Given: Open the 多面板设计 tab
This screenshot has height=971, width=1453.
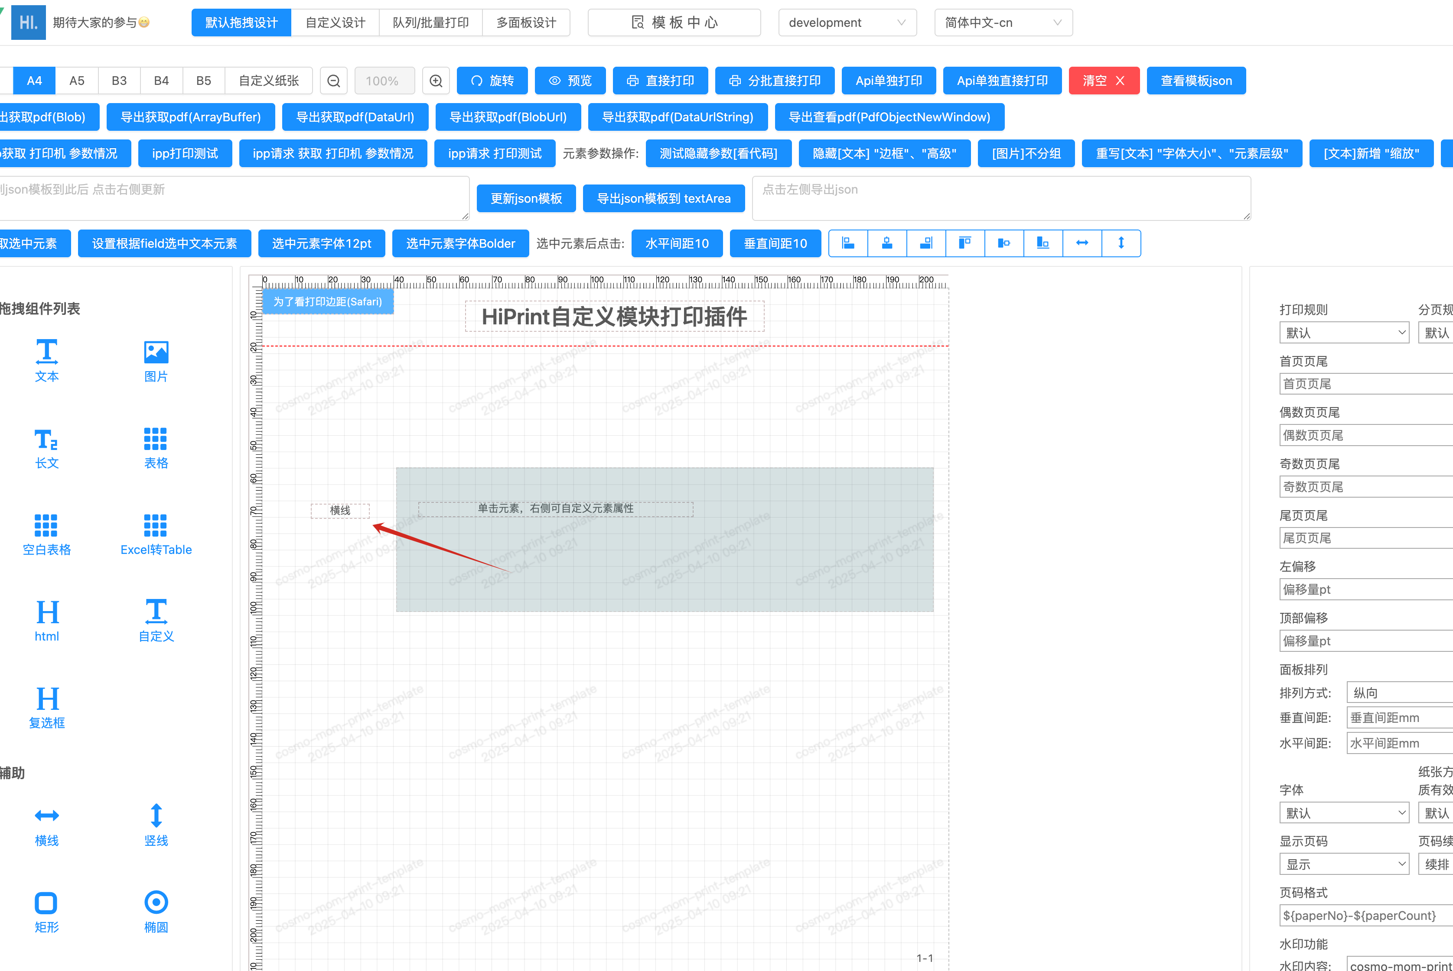Looking at the screenshot, I should (x=526, y=22).
